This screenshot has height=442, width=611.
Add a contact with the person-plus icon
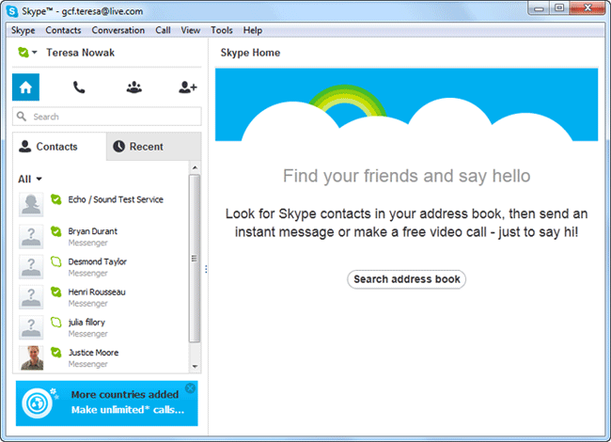click(x=188, y=87)
